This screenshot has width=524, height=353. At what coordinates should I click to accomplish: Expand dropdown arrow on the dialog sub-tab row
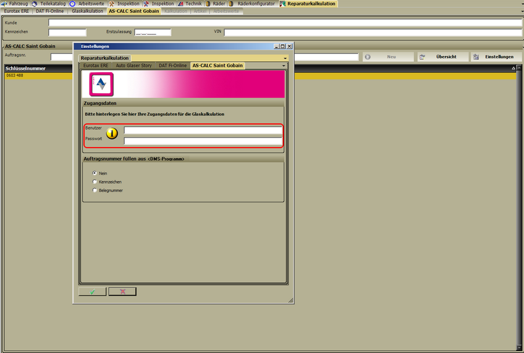[284, 66]
